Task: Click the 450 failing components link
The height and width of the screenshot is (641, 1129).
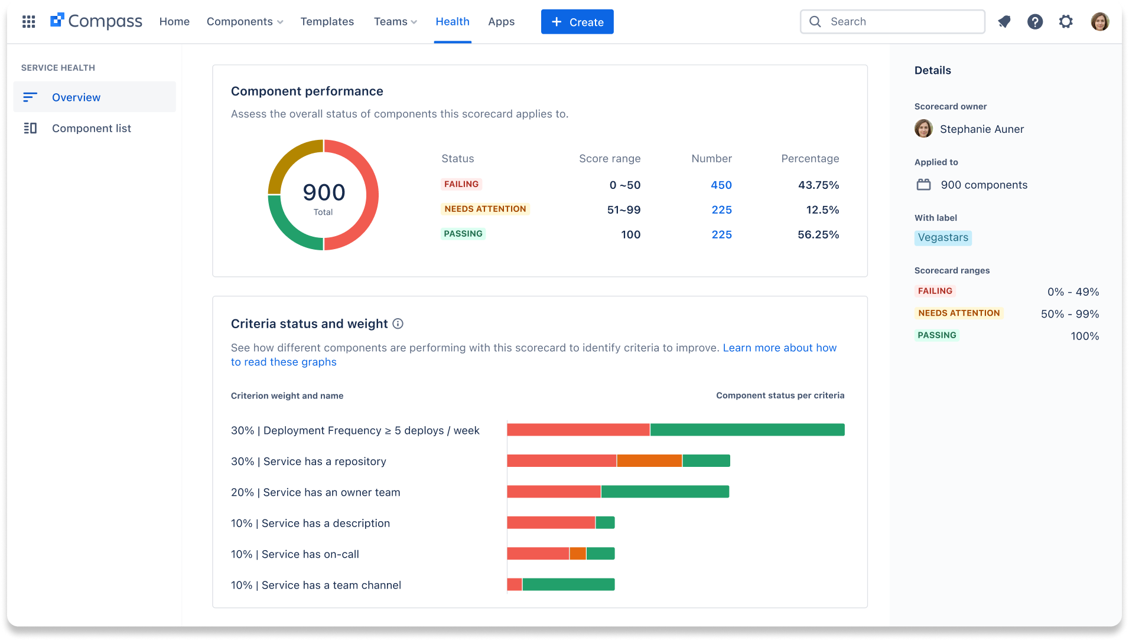Action: click(x=721, y=185)
